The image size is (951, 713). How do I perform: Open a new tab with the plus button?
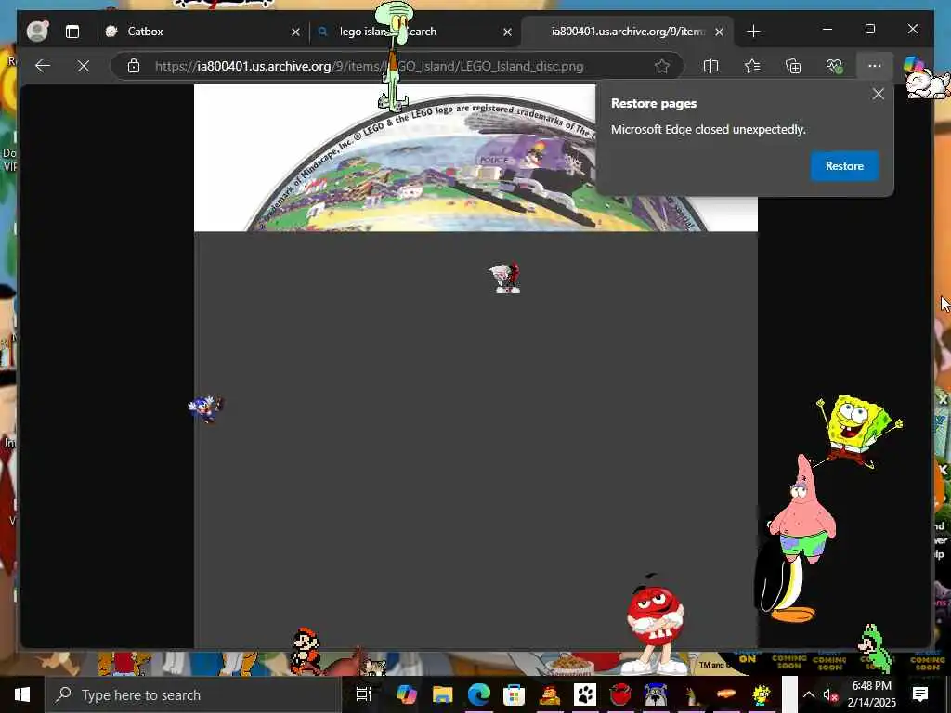[x=753, y=31]
